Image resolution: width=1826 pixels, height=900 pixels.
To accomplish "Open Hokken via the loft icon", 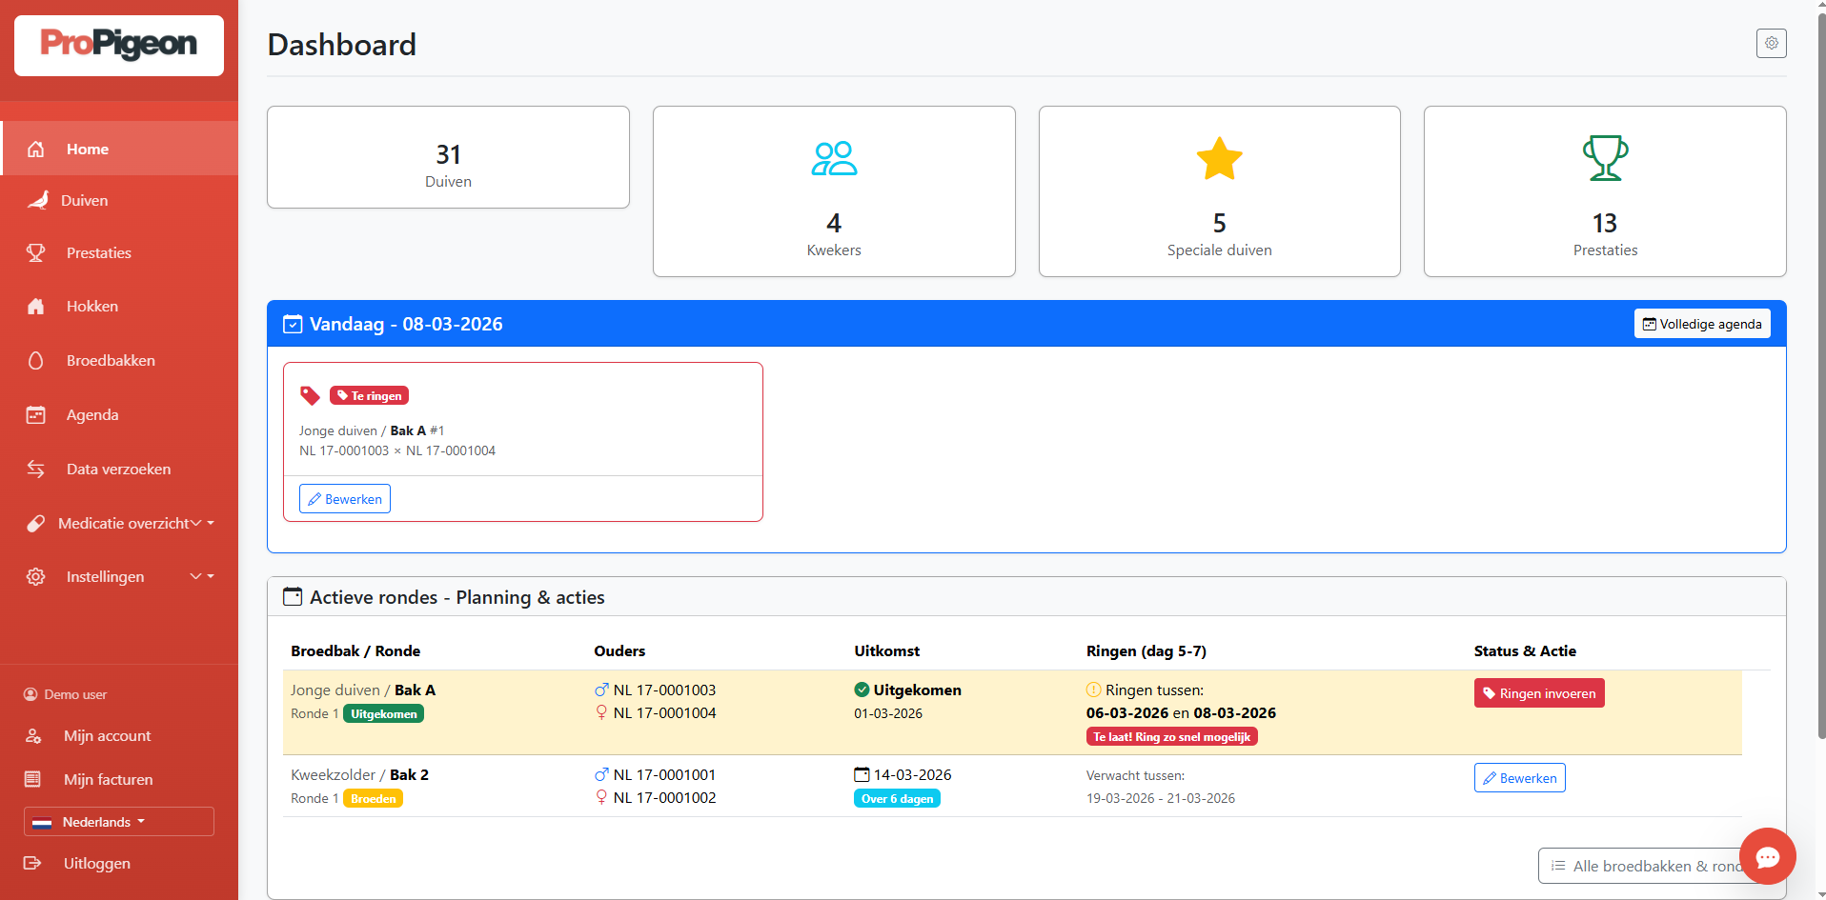I will click(x=35, y=306).
